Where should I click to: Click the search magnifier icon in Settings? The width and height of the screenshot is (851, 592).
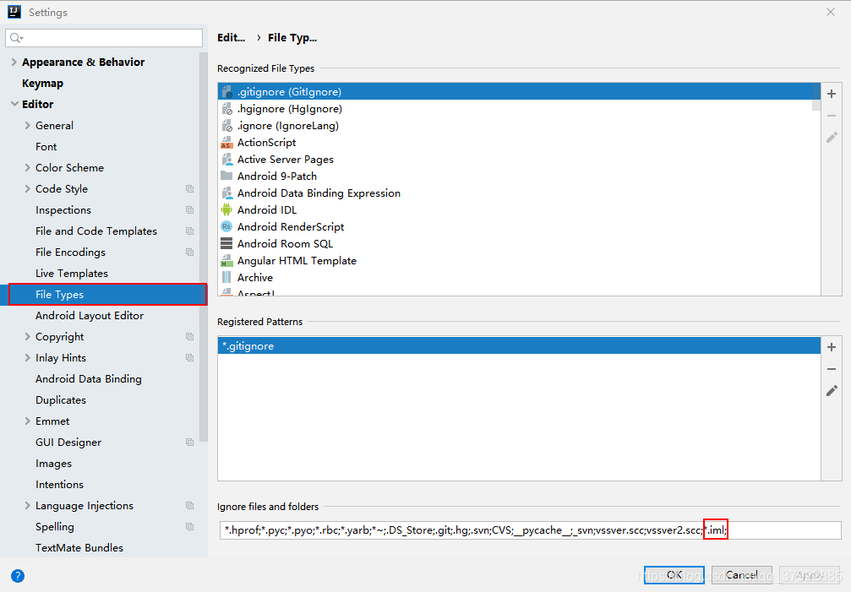click(16, 37)
